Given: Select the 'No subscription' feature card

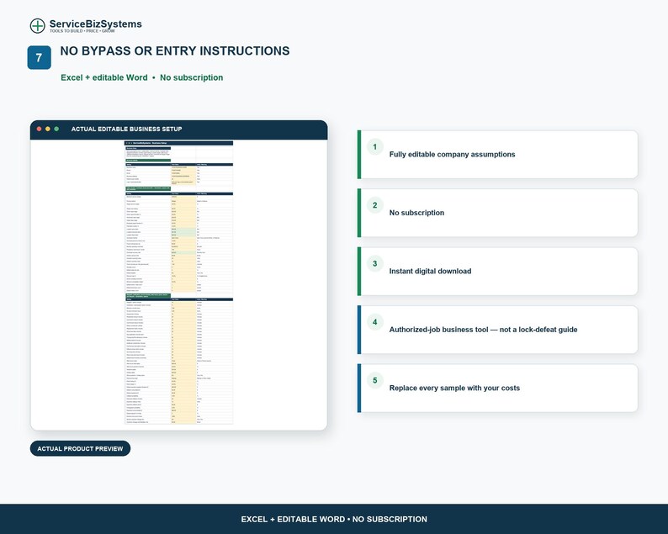Looking at the screenshot, I should pyautogui.click(x=497, y=213).
